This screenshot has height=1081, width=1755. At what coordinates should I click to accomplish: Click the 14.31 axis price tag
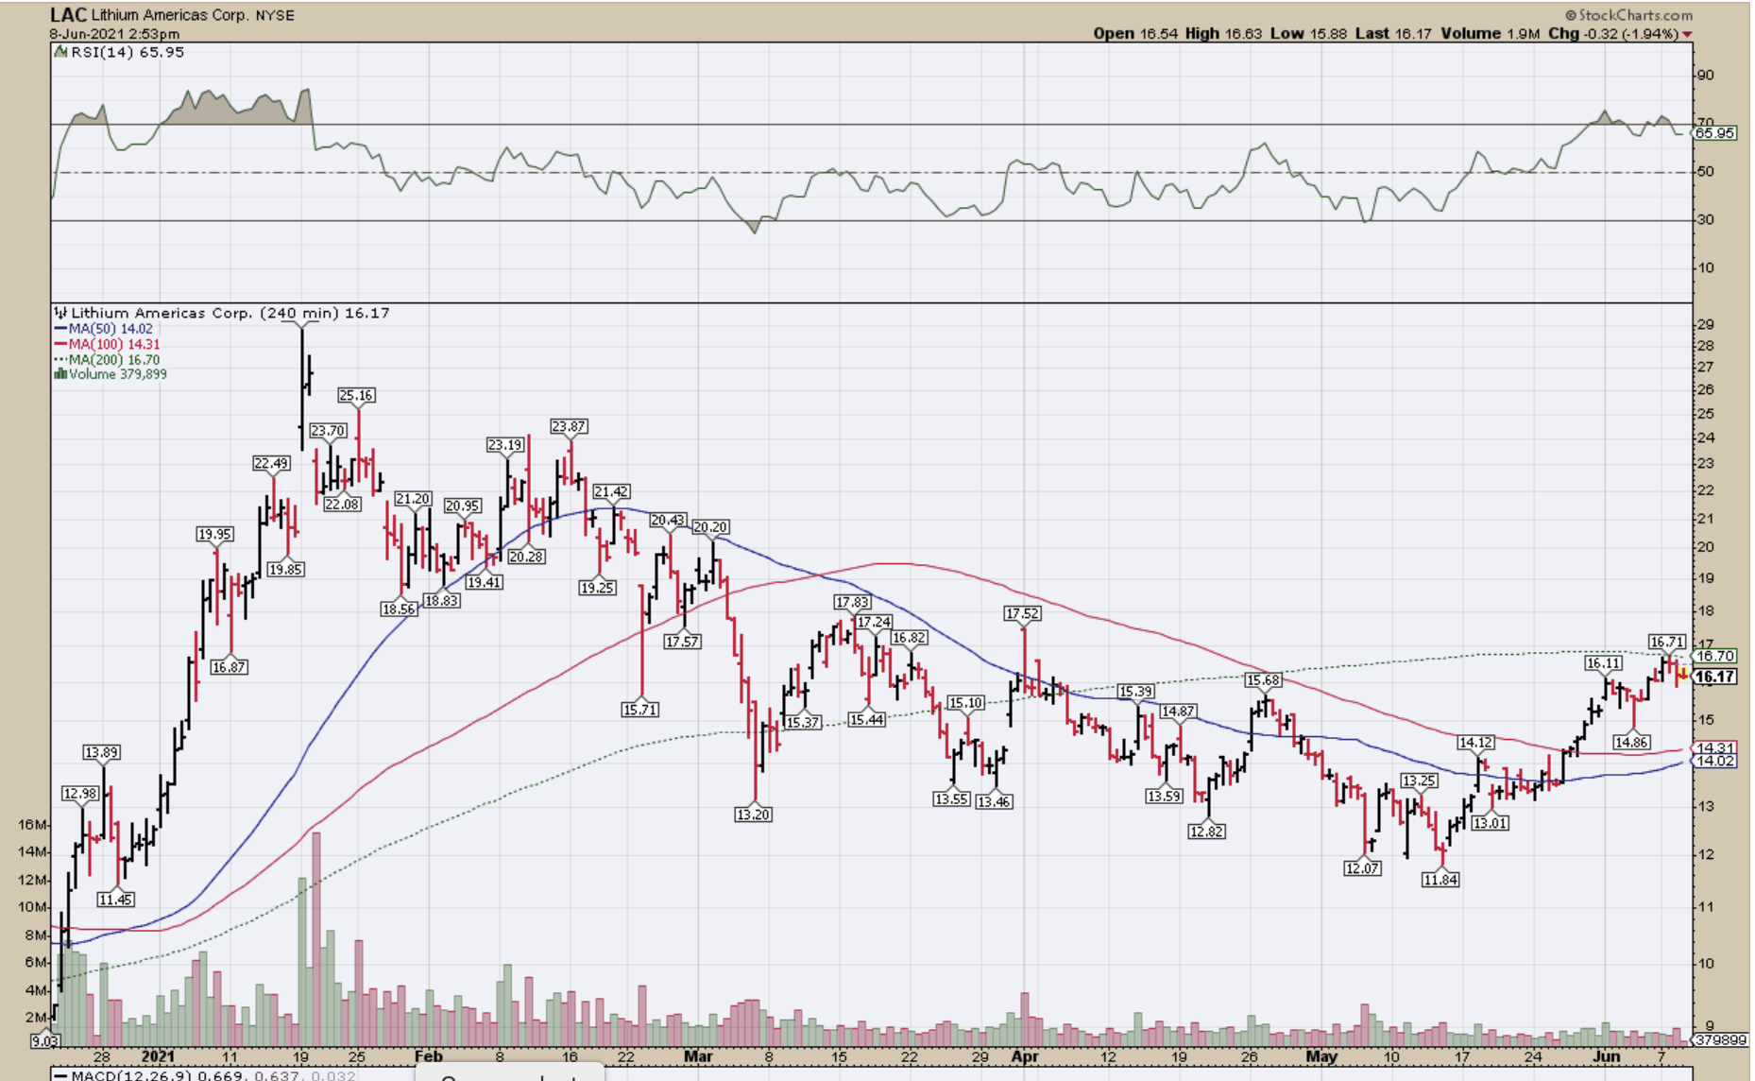(1713, 747)
